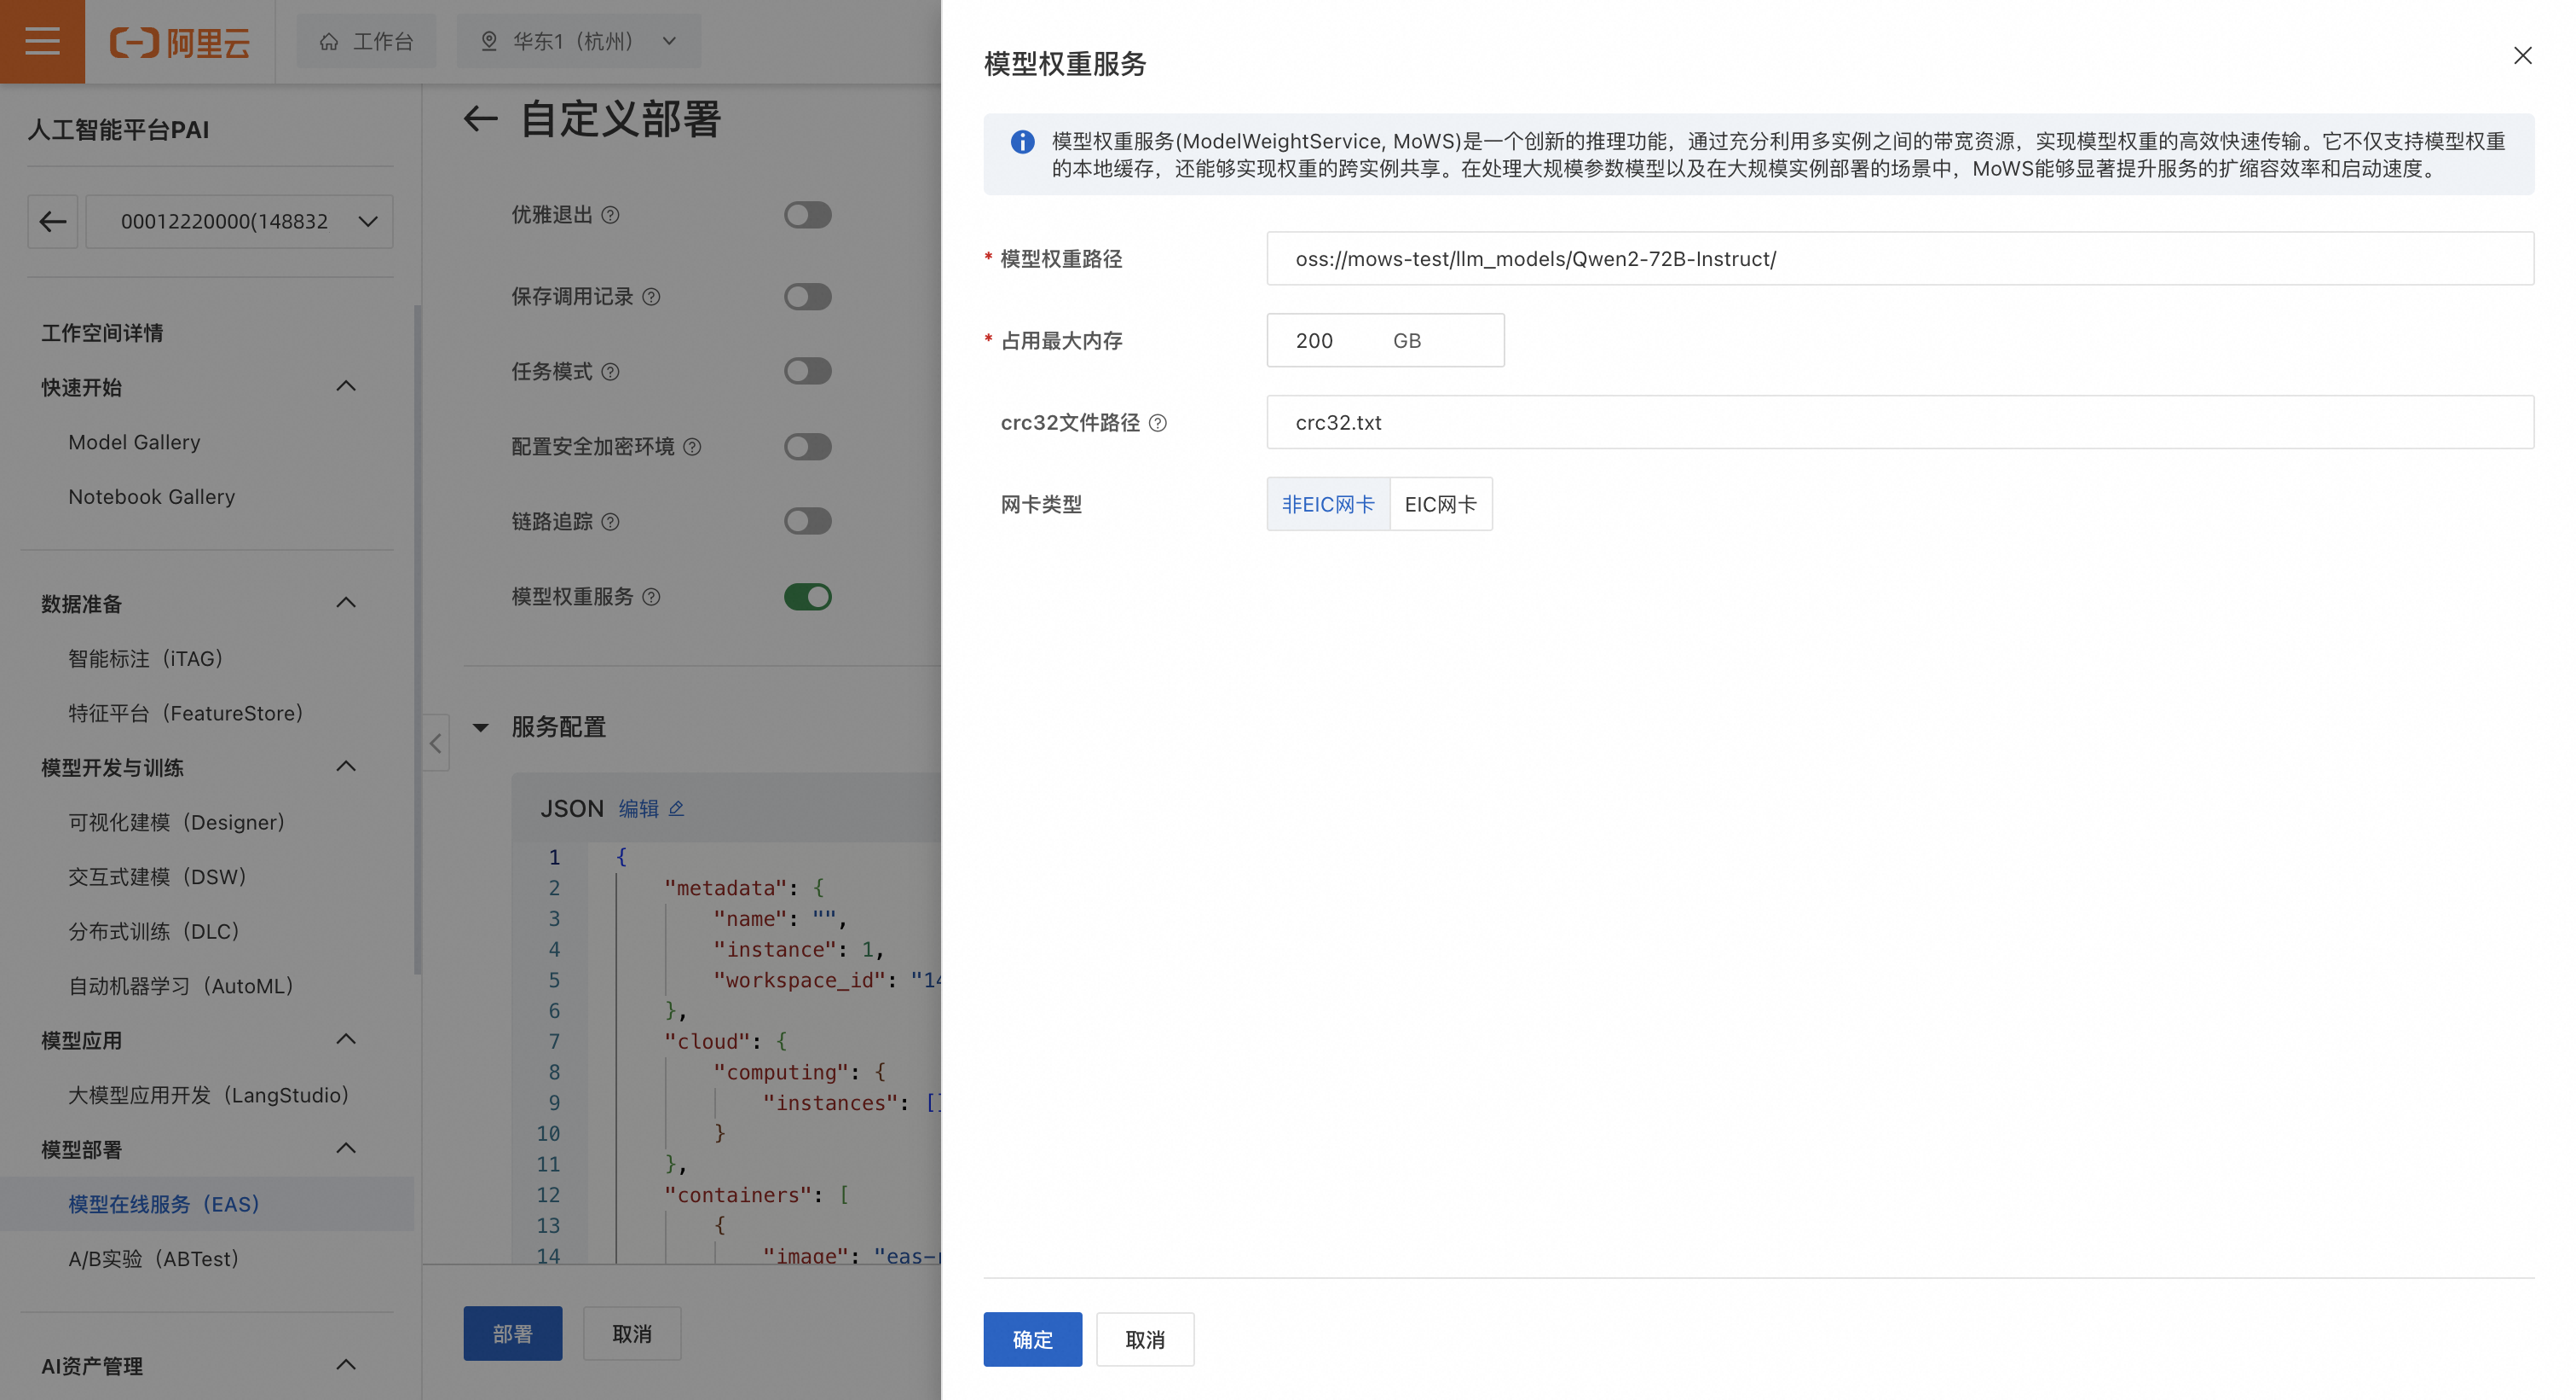Click the back arrow beside 自定义部署

point(481,119)
